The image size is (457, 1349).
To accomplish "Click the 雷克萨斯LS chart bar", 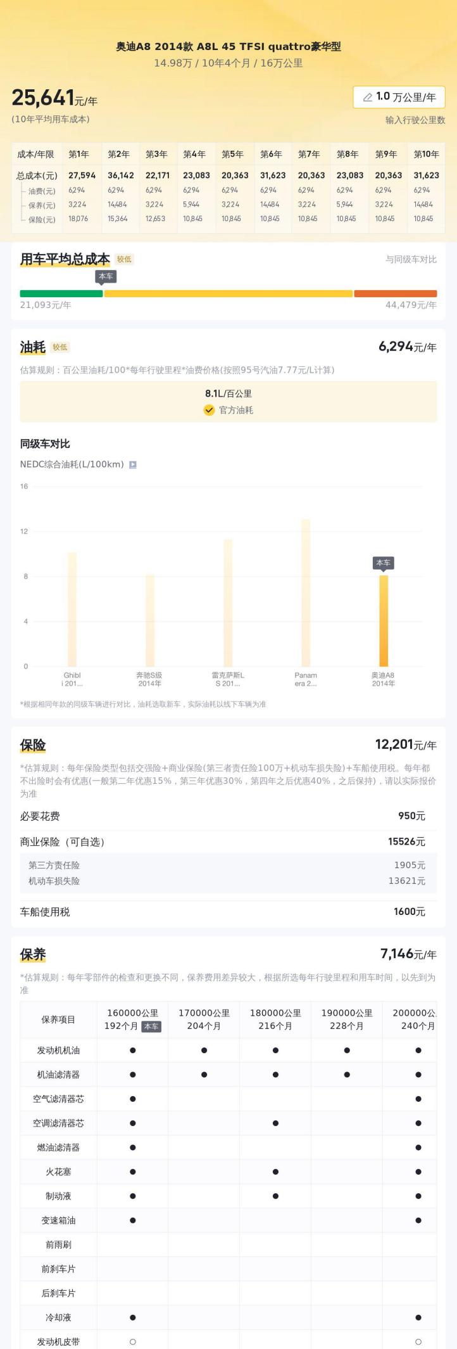I will [x=228, y=603].
